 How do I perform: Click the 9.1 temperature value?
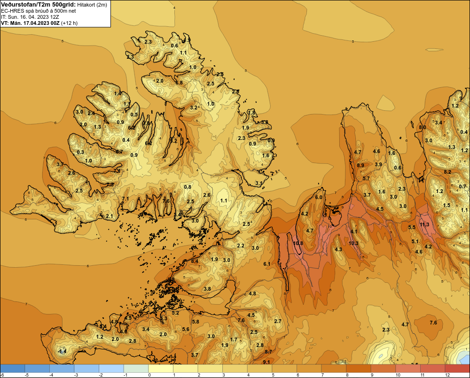pos(266,362)
